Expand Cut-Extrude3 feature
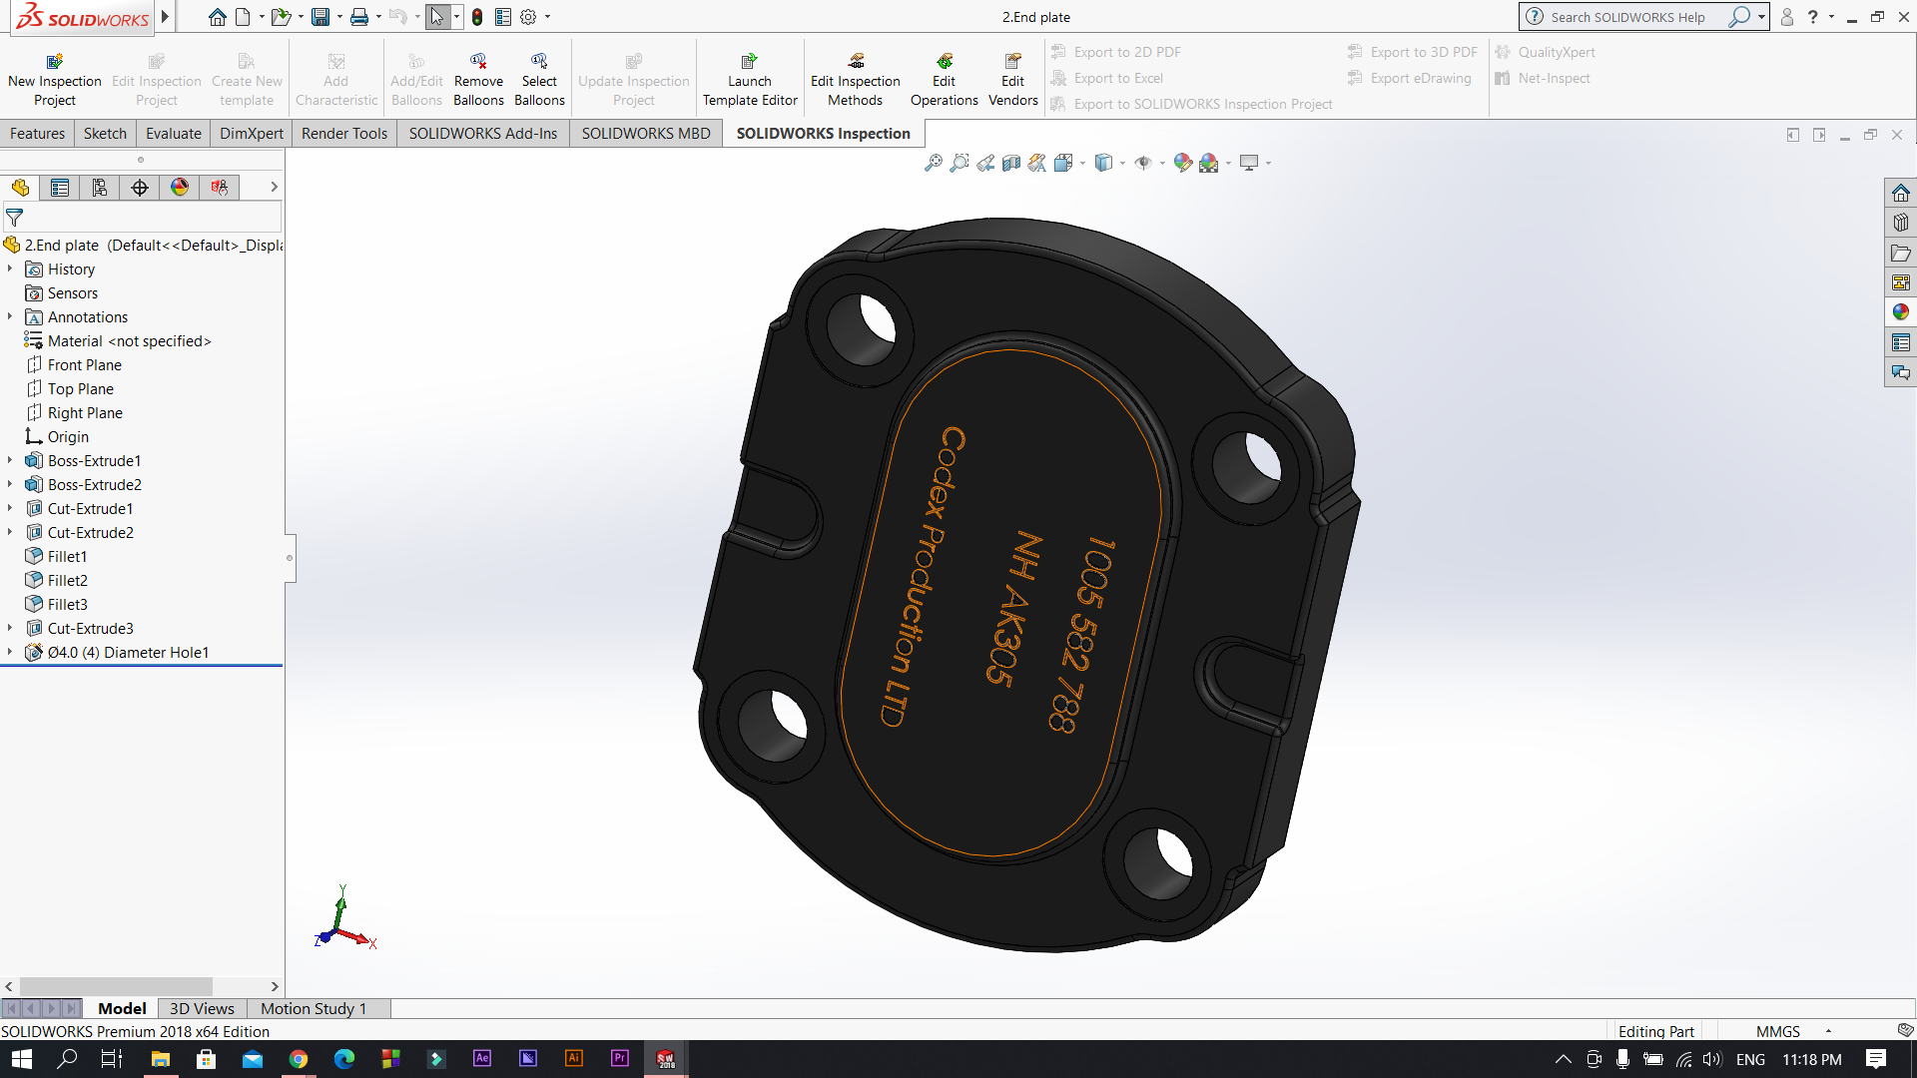Image resolution: width=1917 pixels, height=1078 pixels. (x=10, y=628)
